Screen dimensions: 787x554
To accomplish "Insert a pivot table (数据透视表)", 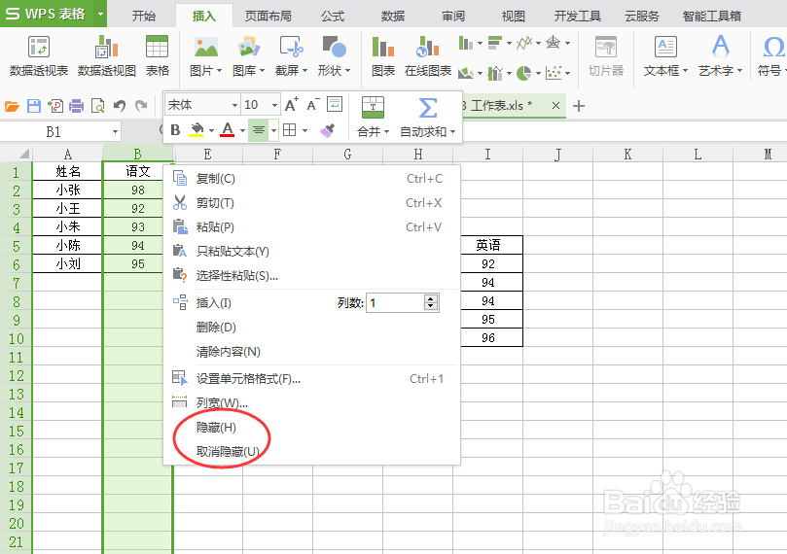I will (39, 55).
